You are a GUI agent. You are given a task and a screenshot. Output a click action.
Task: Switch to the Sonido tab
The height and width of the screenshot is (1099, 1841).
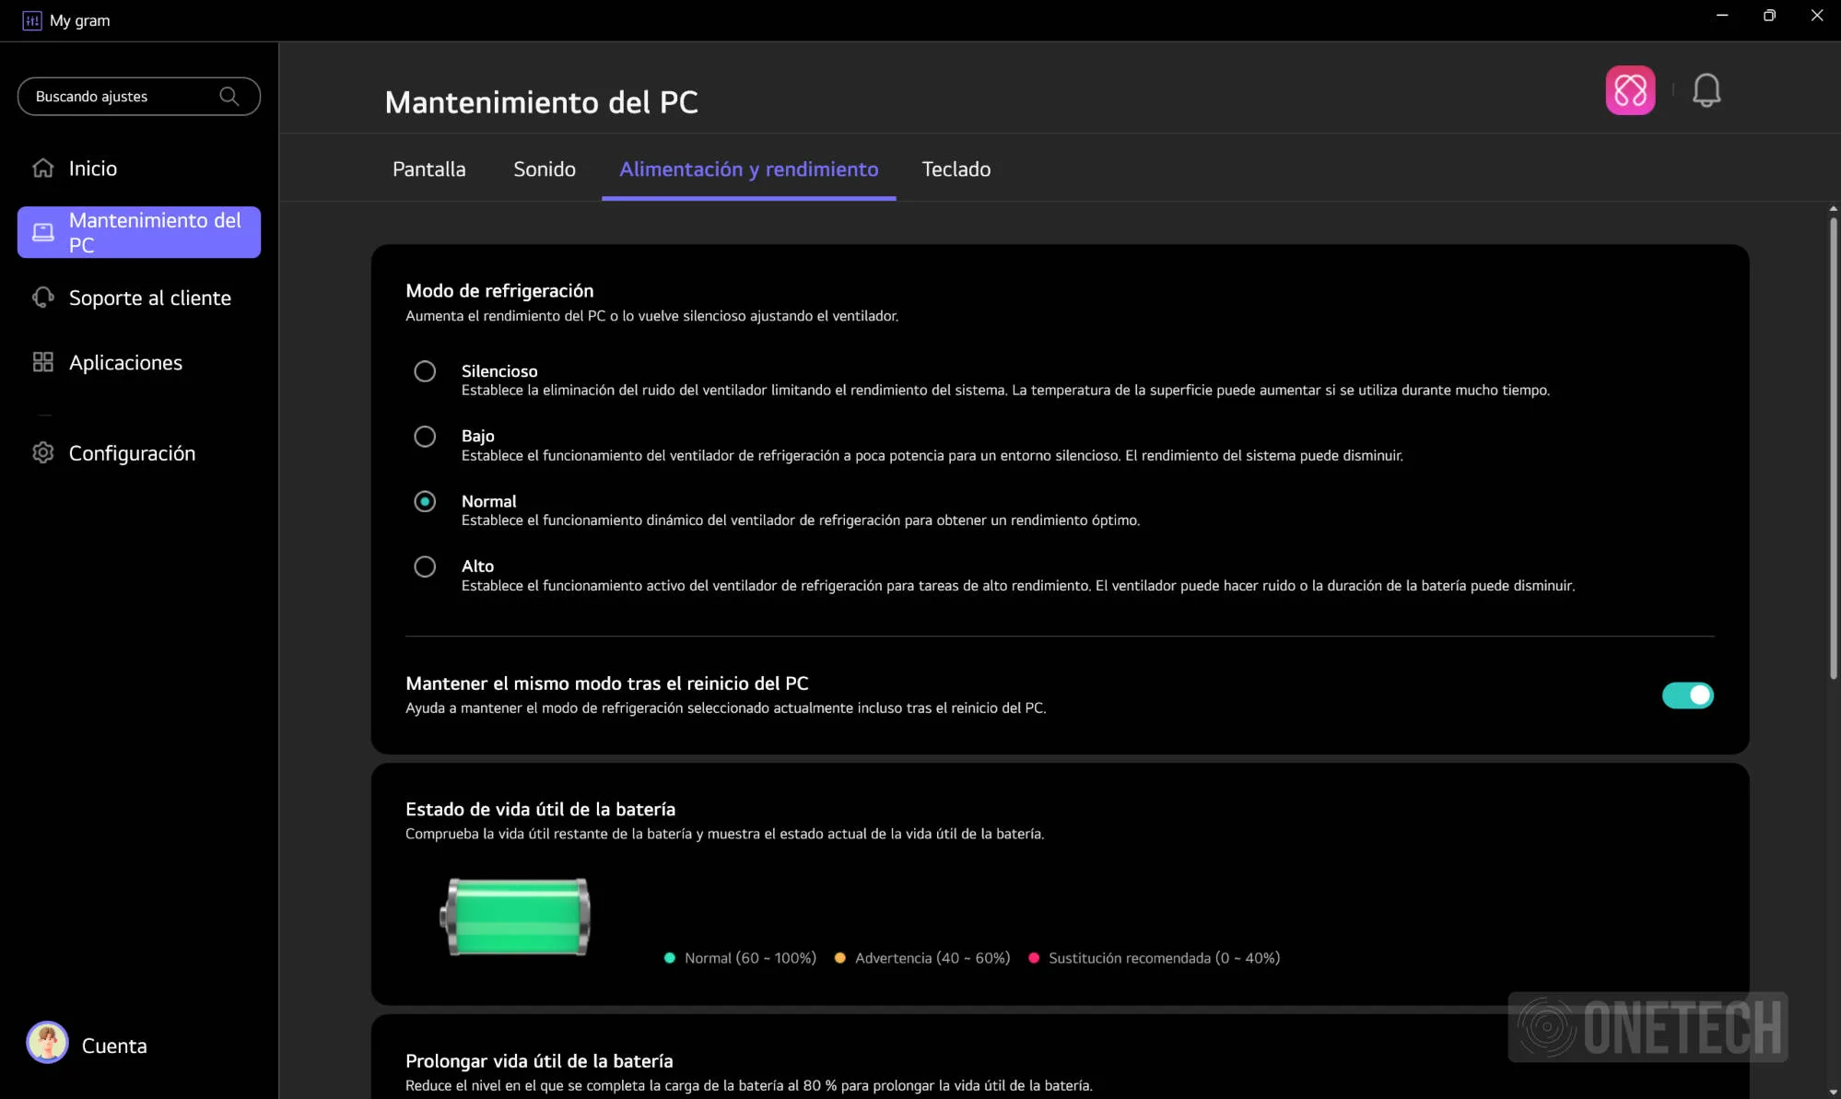pos(545,169)
